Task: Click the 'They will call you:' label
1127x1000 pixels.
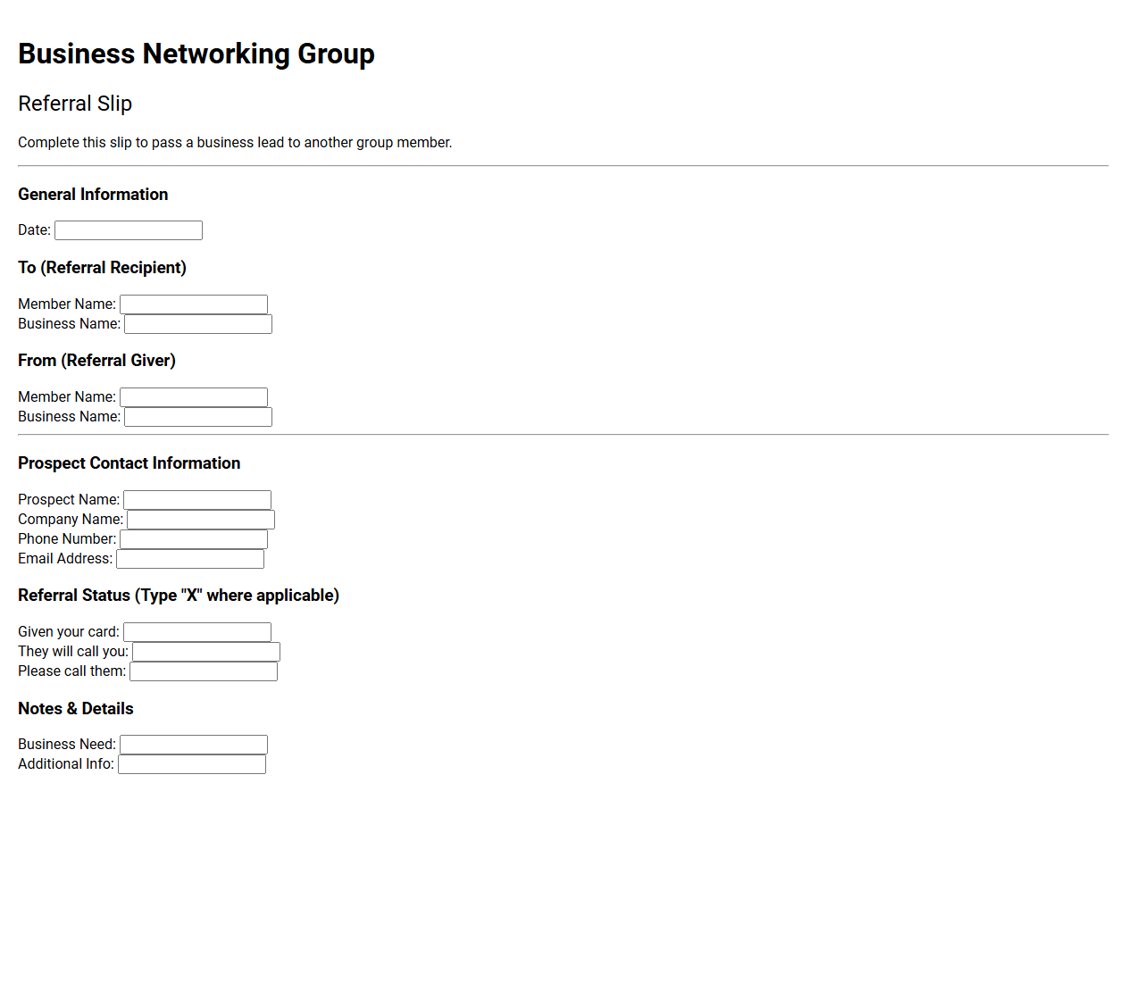Action: pyautogui.click(x=73, y=652)
